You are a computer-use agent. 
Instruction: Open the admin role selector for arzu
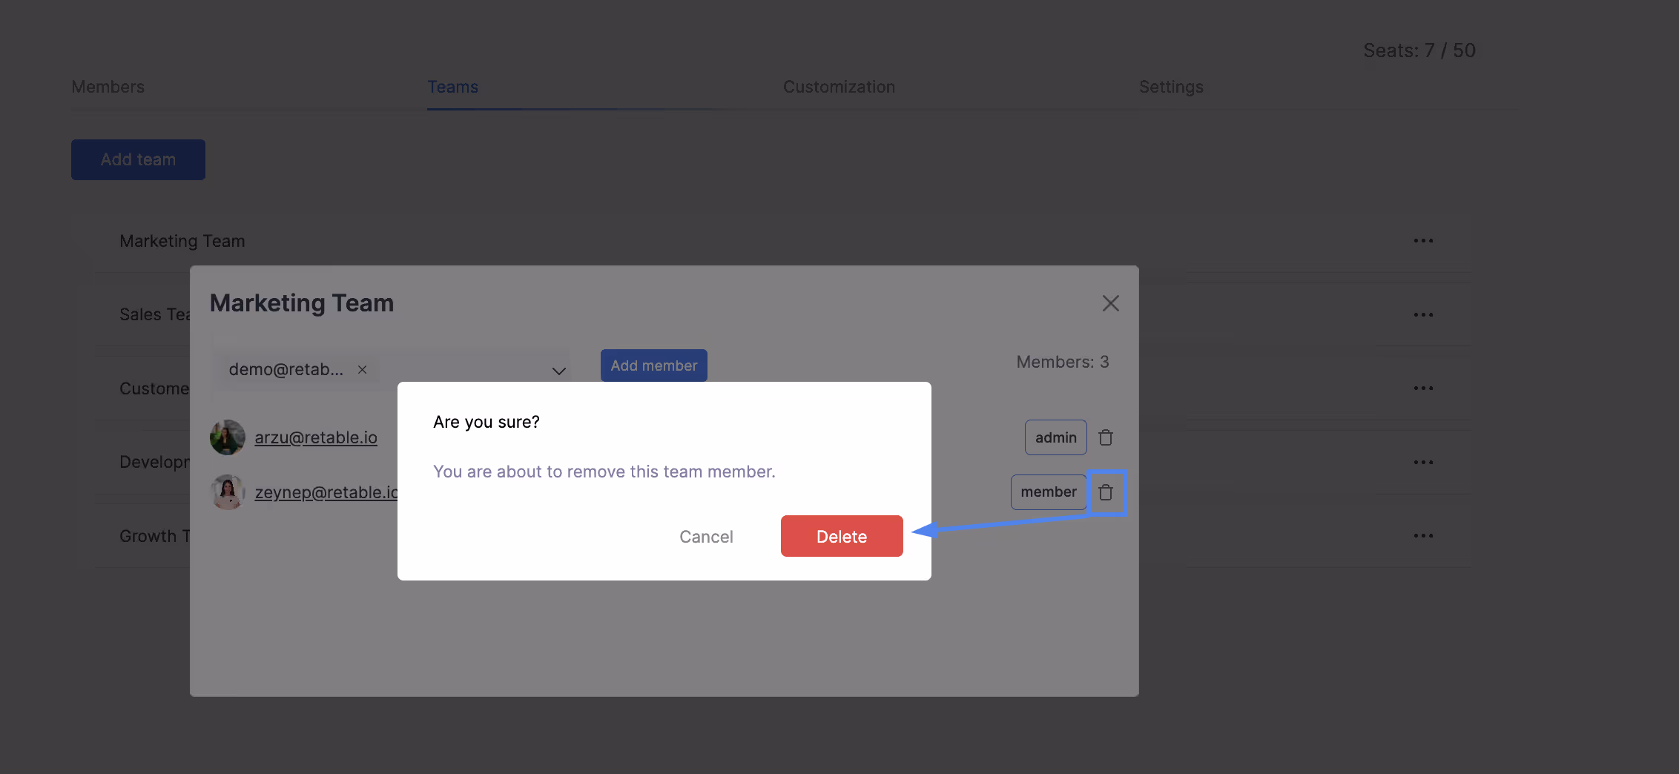(x=1055, y=437)
